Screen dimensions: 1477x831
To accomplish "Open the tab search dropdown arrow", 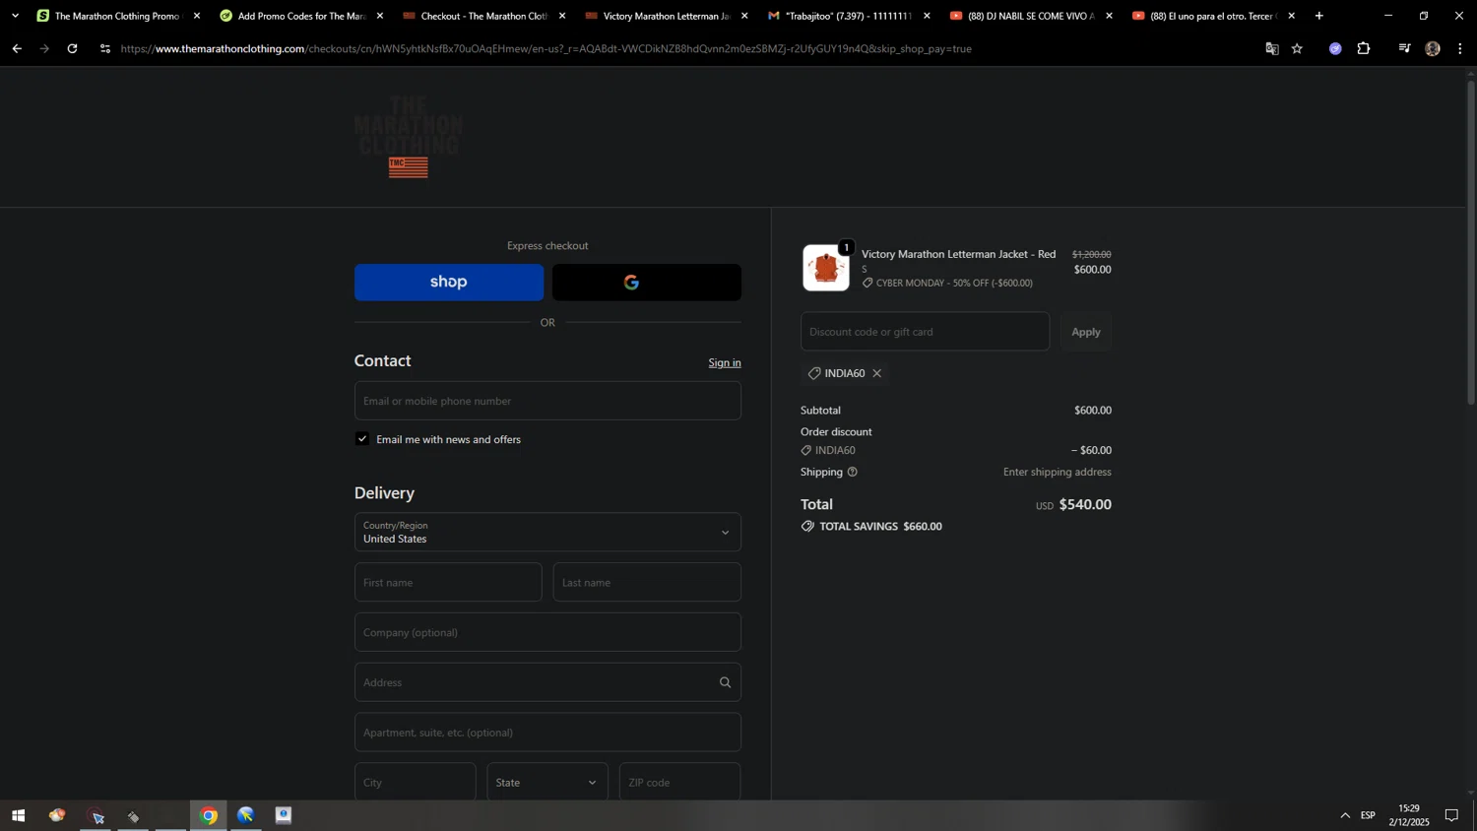I will 15,16.
